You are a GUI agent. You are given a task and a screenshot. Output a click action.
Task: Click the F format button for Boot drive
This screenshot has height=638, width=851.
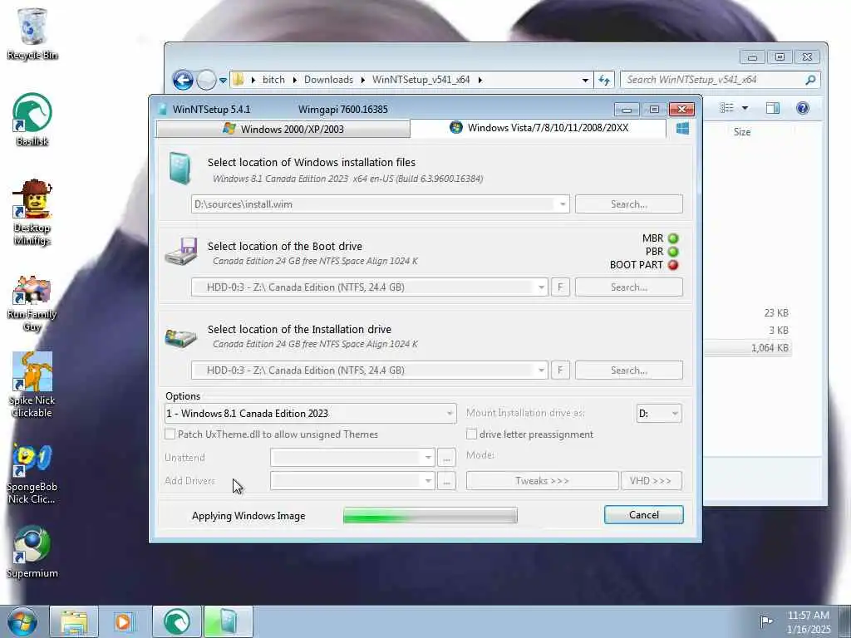561,287
